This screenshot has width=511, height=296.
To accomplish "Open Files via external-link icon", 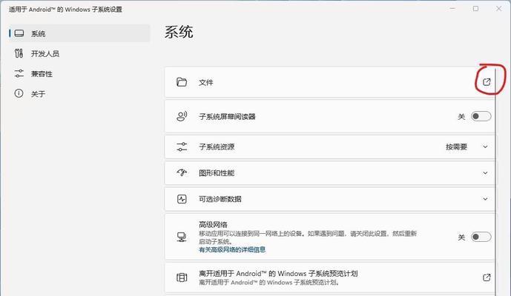I will coord(487,82).
